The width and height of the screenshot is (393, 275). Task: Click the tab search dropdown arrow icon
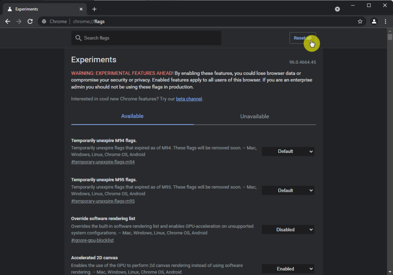point(337,9)
